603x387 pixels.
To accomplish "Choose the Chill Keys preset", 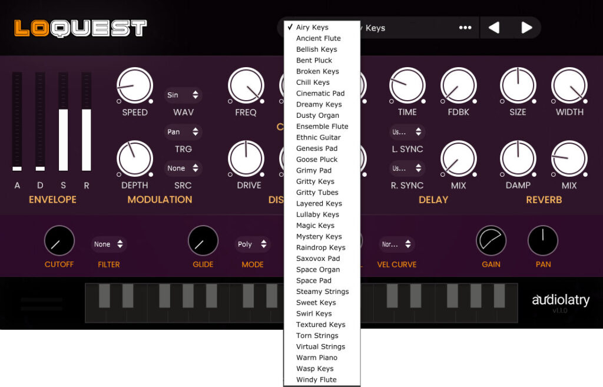I will click(x=322, y=82).
